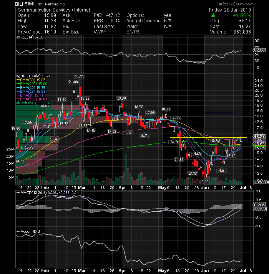
Task: Click the EMA(50) 15.67 legend entry
Action: 31,80
